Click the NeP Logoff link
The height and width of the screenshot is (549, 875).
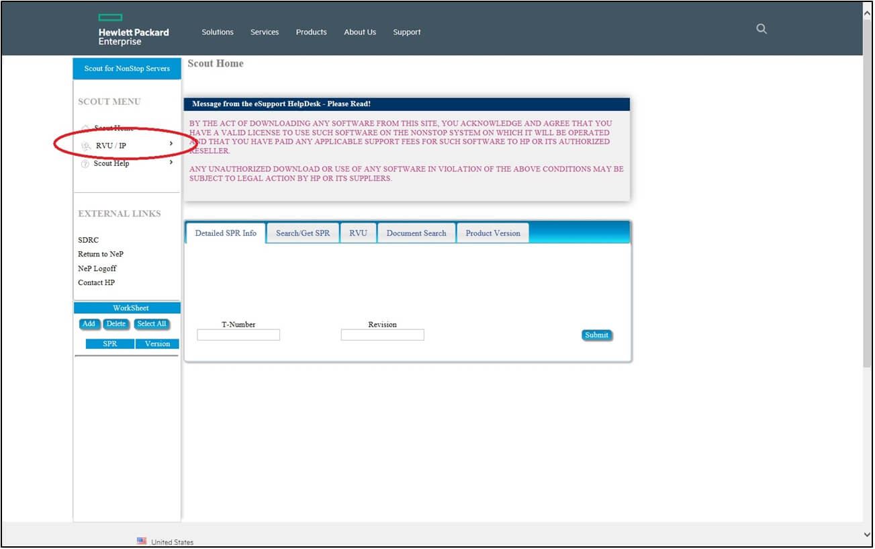(x=97, y=268)
